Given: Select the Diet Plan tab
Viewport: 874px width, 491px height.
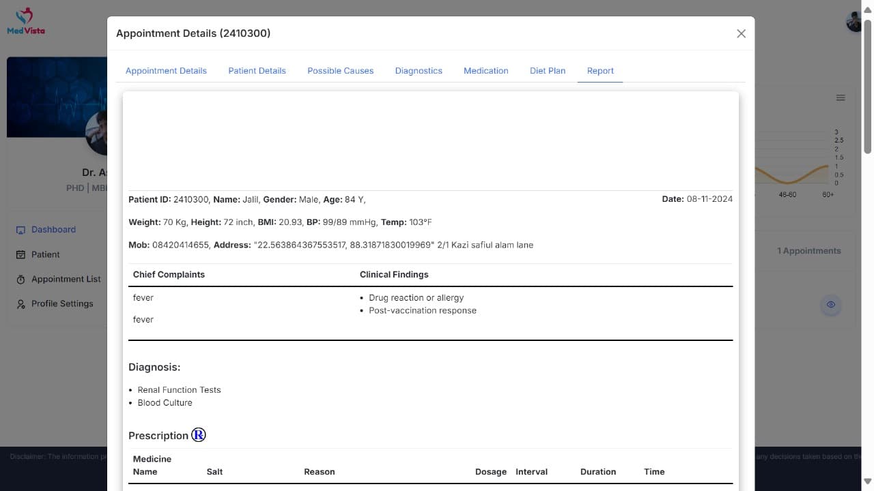Looking at the screenshot, I should [548, 71].
